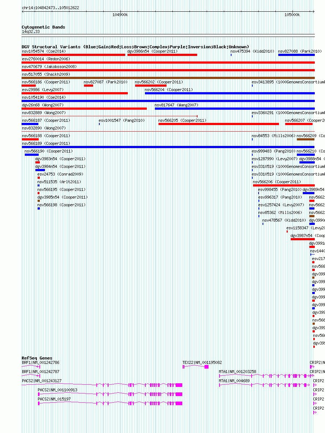
Task: Click the nsv832890 (Wong2007) label
Action: pos(44,128)
